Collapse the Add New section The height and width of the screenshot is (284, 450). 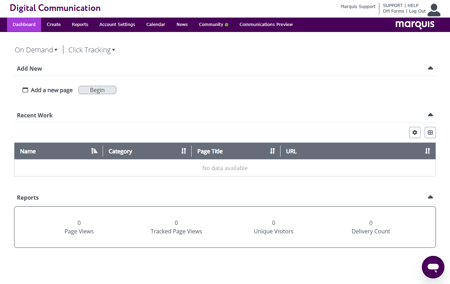pyautogui.click(x=430, y=68)
